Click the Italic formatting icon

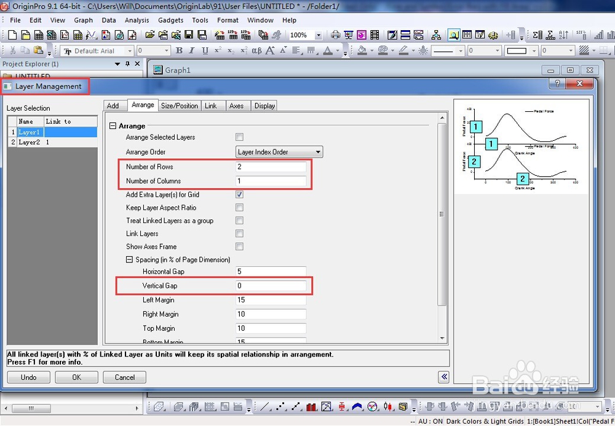coord(192,50)
